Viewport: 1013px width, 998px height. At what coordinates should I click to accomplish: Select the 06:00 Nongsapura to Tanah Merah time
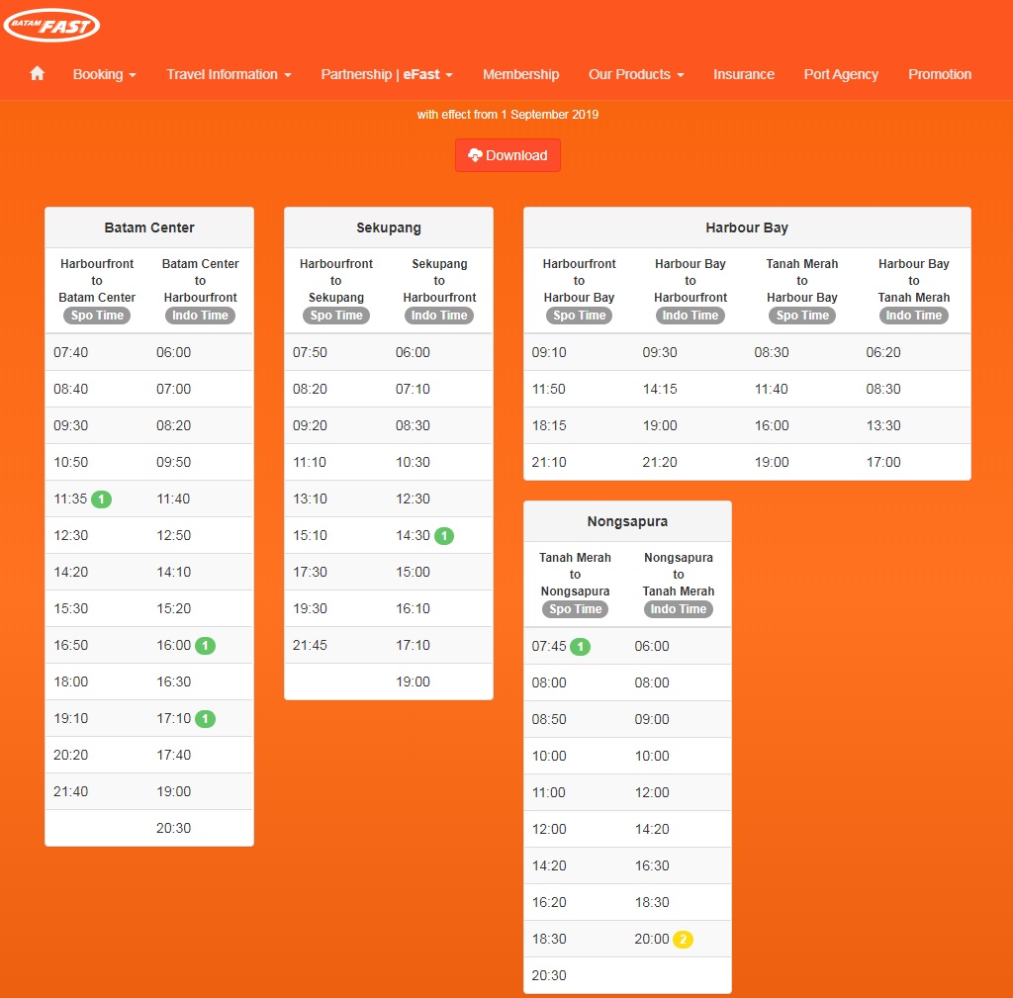click(x=652, y=647)
